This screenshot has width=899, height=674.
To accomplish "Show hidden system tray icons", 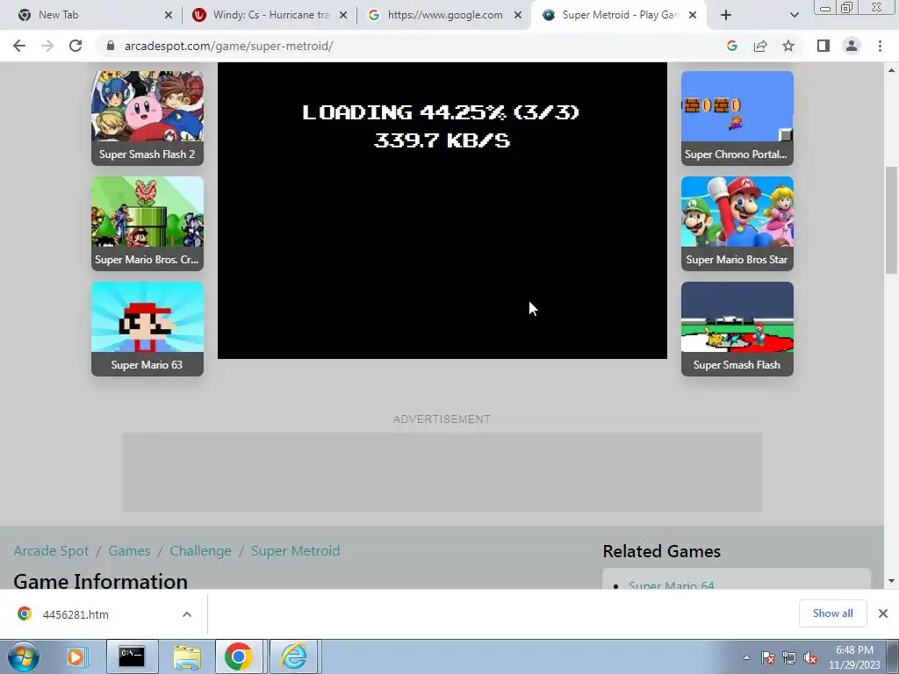I will tap(746, 657).
